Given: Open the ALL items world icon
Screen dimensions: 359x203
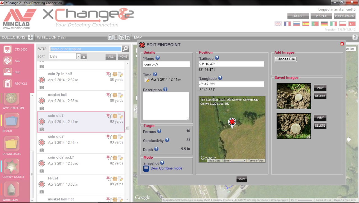Looking at the screenshot, I should click(x=8, y=61).
